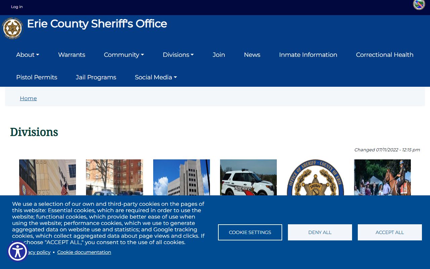Open the News menu item
This screenshot has width=430, height=269.
(252, 55)
